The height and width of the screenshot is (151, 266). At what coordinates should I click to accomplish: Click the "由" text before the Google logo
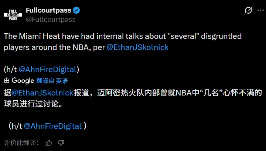(7, 81)
